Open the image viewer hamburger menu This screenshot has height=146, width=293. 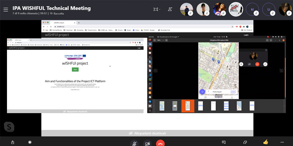click(x=271, y=40)
